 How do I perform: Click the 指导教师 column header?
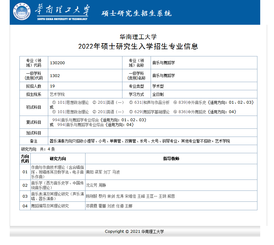171,159
